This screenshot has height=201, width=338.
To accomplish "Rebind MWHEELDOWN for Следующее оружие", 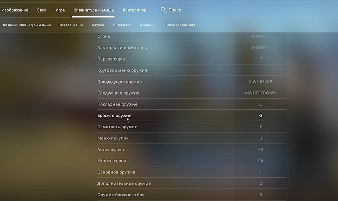I will [x=260, y=93].
